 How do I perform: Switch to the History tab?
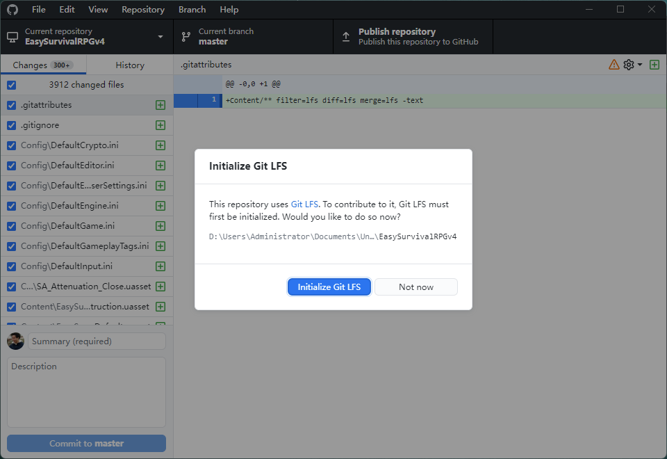(x=130, y=65)
